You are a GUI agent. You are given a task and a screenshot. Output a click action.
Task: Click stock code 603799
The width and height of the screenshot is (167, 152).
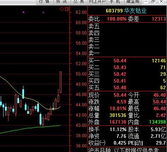coord(114,11)
